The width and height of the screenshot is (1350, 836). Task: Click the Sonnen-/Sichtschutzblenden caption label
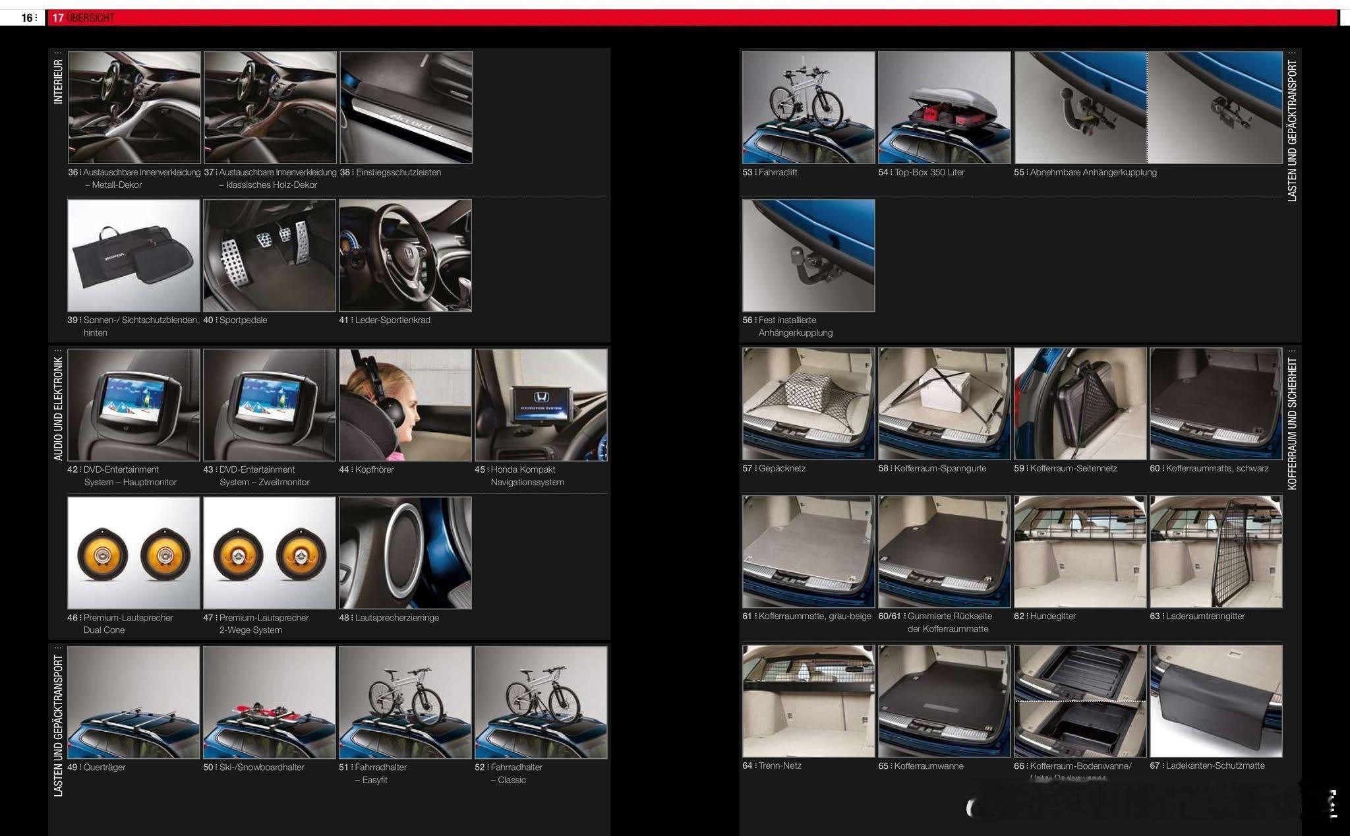(140, 320)
